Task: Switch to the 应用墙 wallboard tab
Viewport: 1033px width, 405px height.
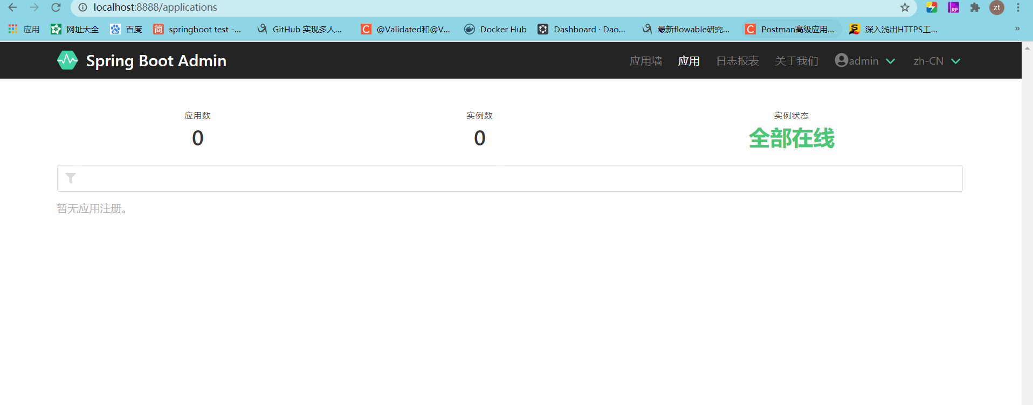Action: click(646, 61)
